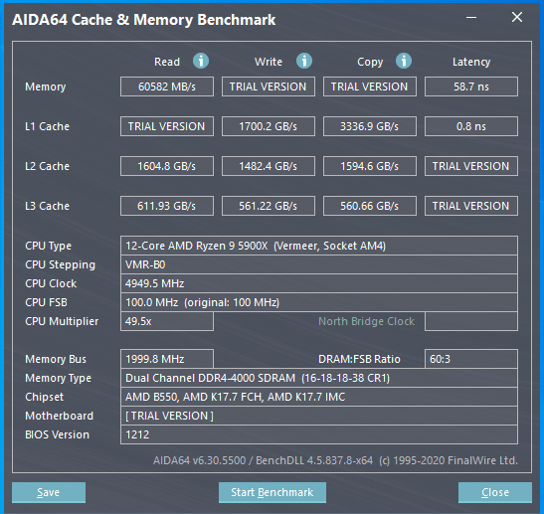544x514 pixels.
Task: Select Memory Read value 60582 MB/s
Action: click(167, 86)
